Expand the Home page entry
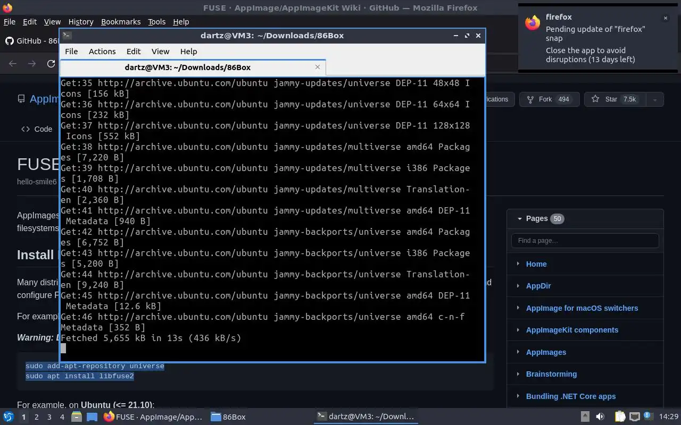 point(518,264)
